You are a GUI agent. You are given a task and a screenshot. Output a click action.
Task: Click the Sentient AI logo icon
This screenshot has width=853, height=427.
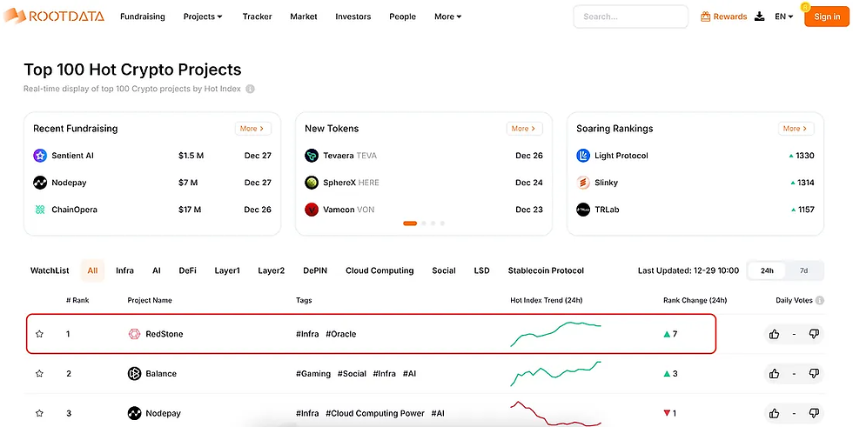[x=40, y=156]
